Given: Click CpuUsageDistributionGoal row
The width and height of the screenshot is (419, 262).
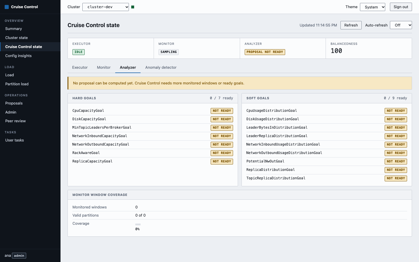Looking at the screenshot, I should click(327, 111).
